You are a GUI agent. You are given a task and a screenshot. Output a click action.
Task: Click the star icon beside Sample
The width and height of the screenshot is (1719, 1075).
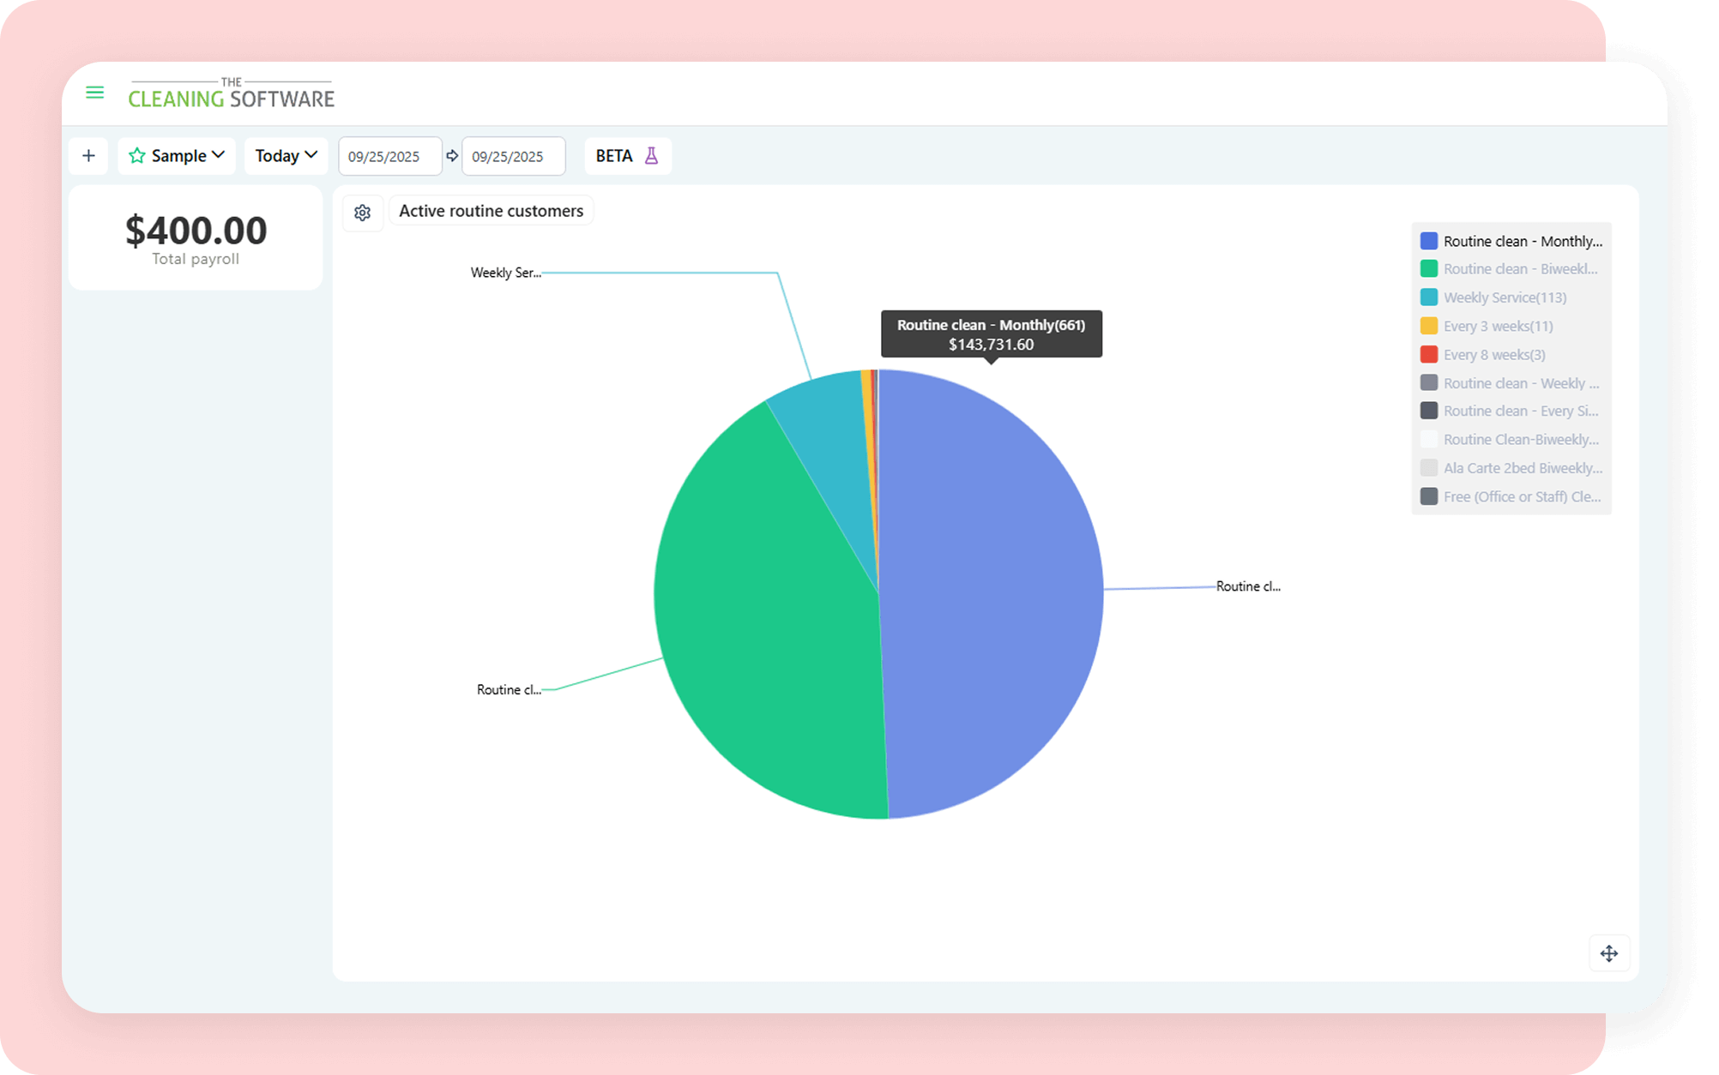tap(136, 156)
